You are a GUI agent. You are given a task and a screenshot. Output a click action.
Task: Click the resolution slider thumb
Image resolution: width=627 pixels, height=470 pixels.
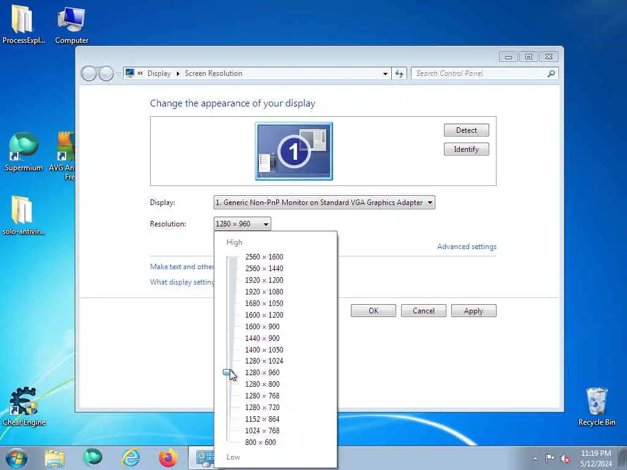[227, 373]
